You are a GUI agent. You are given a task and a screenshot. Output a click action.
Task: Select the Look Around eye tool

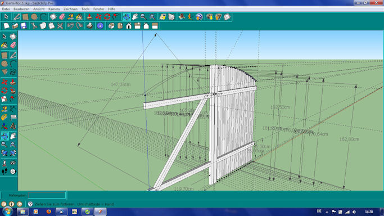click(x=13, y=163)
